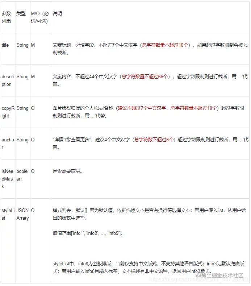Click 'M' in the title row
The height and width of the screenshot is (286, 251).
[33, 45]
